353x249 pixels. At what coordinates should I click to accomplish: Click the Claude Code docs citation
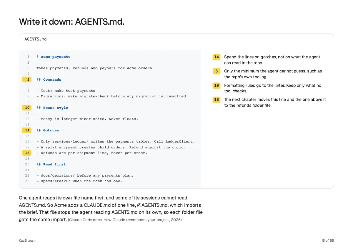(125, 220)
